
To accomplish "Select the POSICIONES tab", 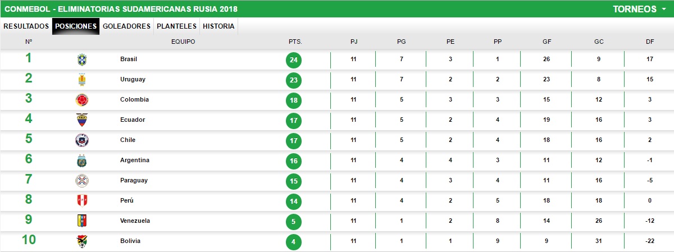I will click(x=76, y=26).
